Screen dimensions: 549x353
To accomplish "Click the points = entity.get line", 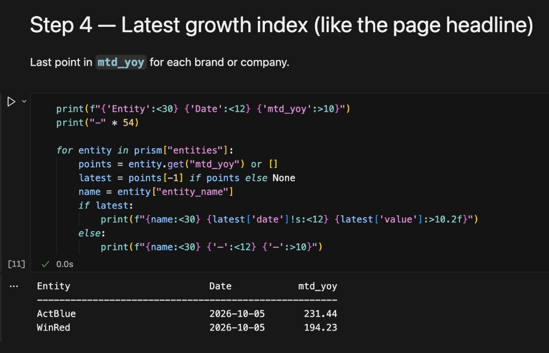I will coord(178,164).
